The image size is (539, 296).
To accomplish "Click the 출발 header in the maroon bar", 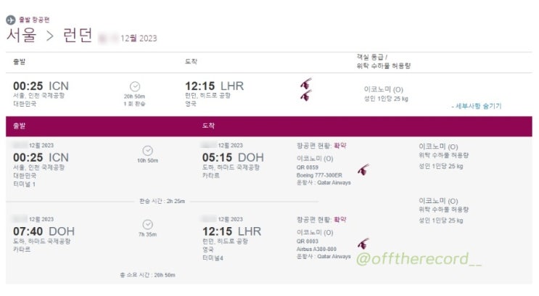I will (x=20, y=126).
